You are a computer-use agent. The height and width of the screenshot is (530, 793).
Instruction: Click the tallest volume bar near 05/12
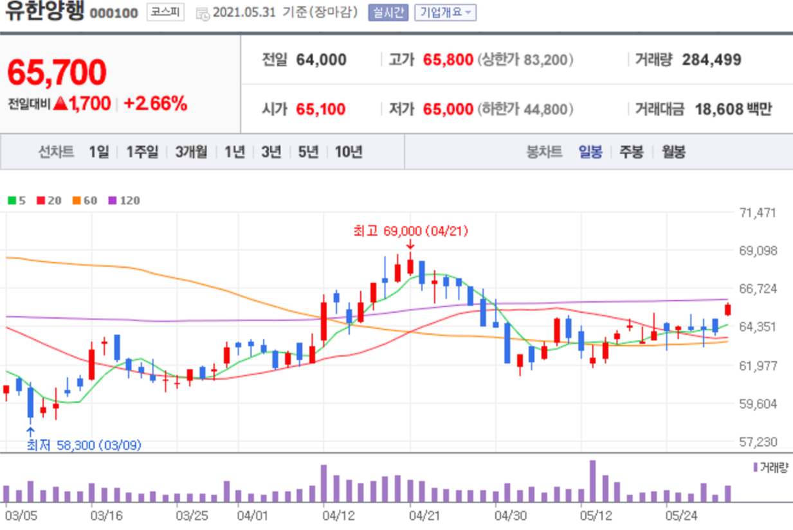592,481
